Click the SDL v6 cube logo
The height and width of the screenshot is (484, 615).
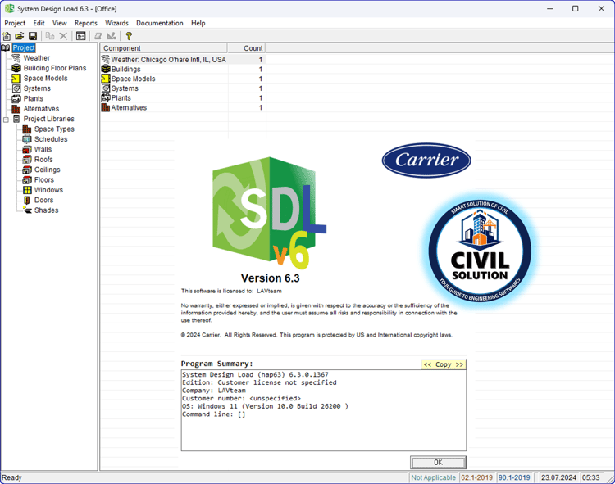tap(270, 213)
